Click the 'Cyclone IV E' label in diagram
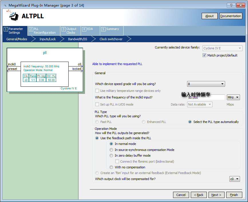The height and width of the screenshot is (202, 248). click(x=69, y=88)
